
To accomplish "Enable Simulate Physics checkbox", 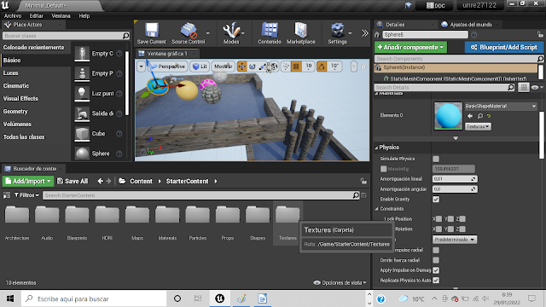I will [x=436, y=159].
